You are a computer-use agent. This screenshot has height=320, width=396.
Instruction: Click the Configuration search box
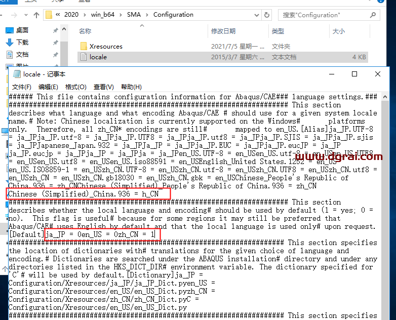tap(329, 15)
